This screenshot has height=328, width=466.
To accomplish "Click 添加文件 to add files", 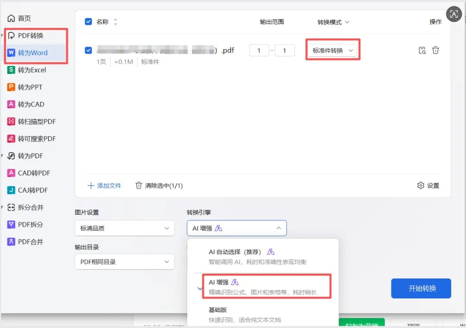I will (104, 186).
